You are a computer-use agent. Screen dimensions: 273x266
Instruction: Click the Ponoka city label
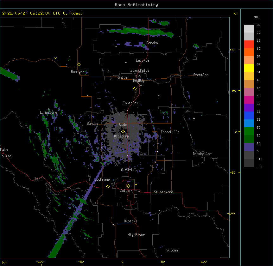click(152, 43)
